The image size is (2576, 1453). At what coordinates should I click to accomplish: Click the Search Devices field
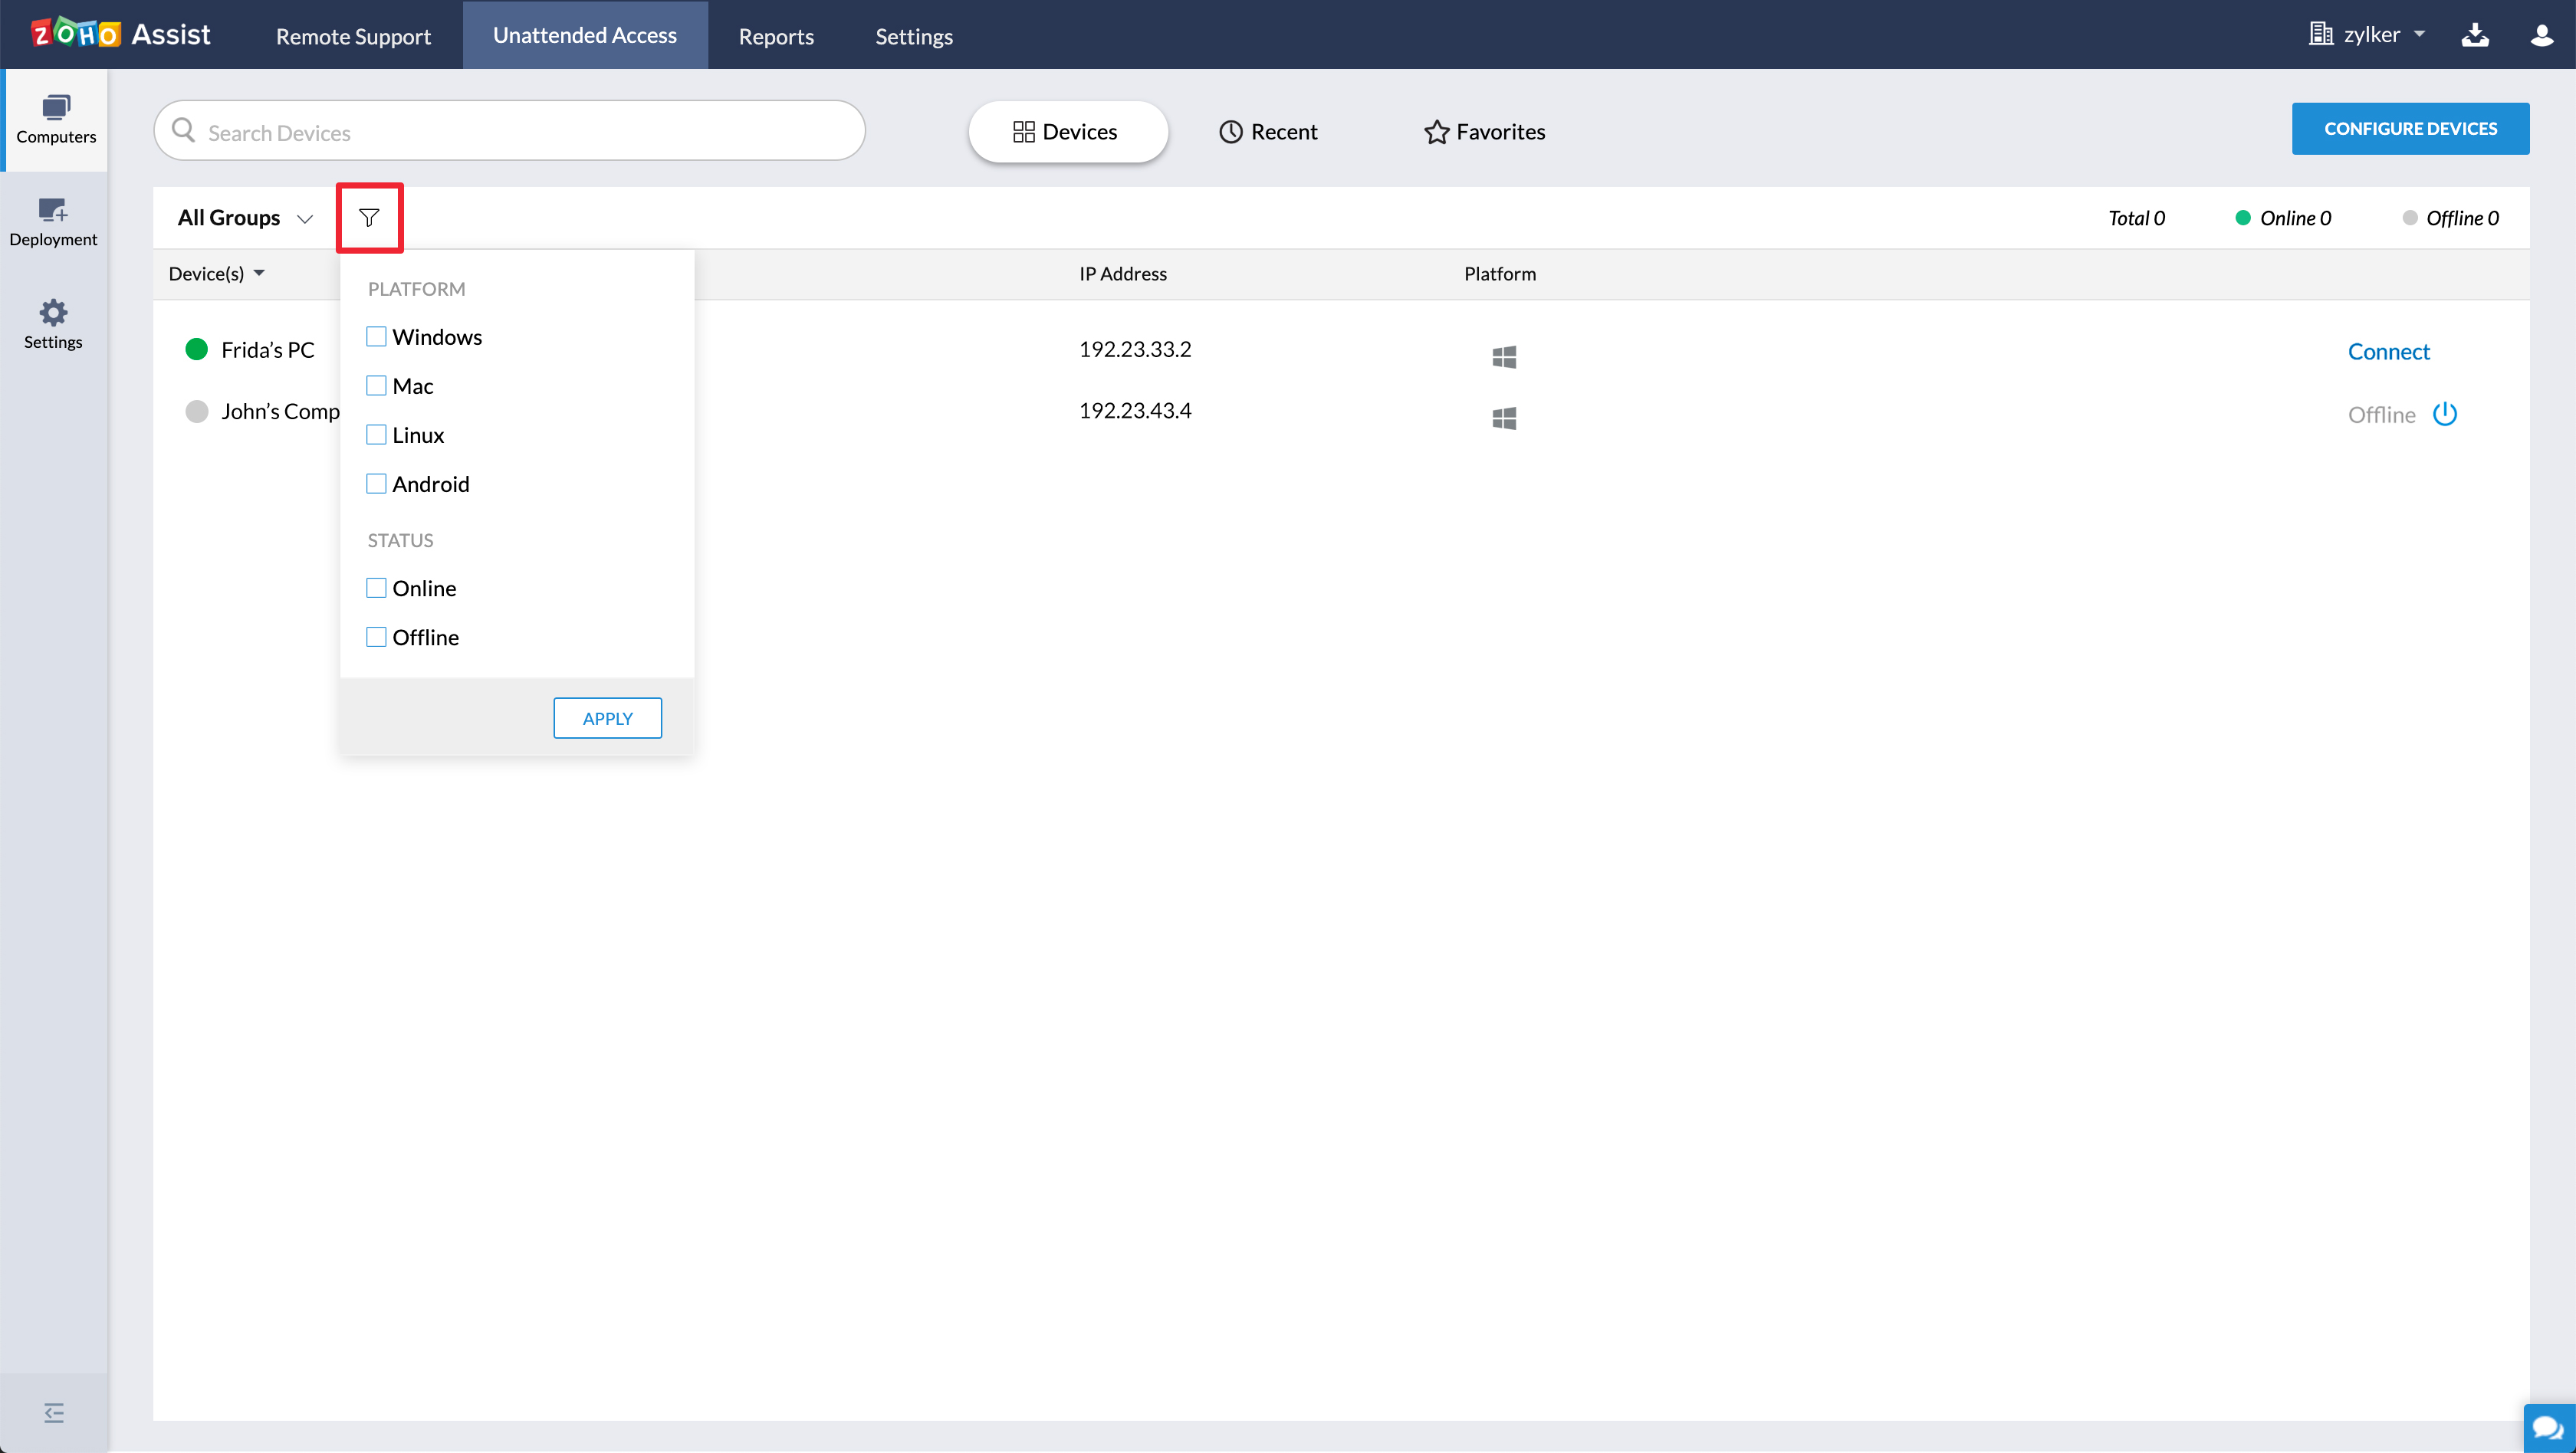click(509, 132)
